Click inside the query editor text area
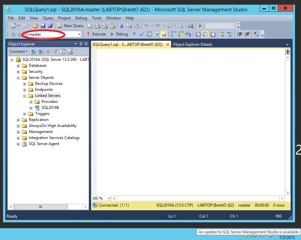The image size is (301, 240). (191, 122)
